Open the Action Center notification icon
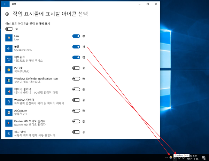This screenshot has width=209, height=161. click(203, 158)
